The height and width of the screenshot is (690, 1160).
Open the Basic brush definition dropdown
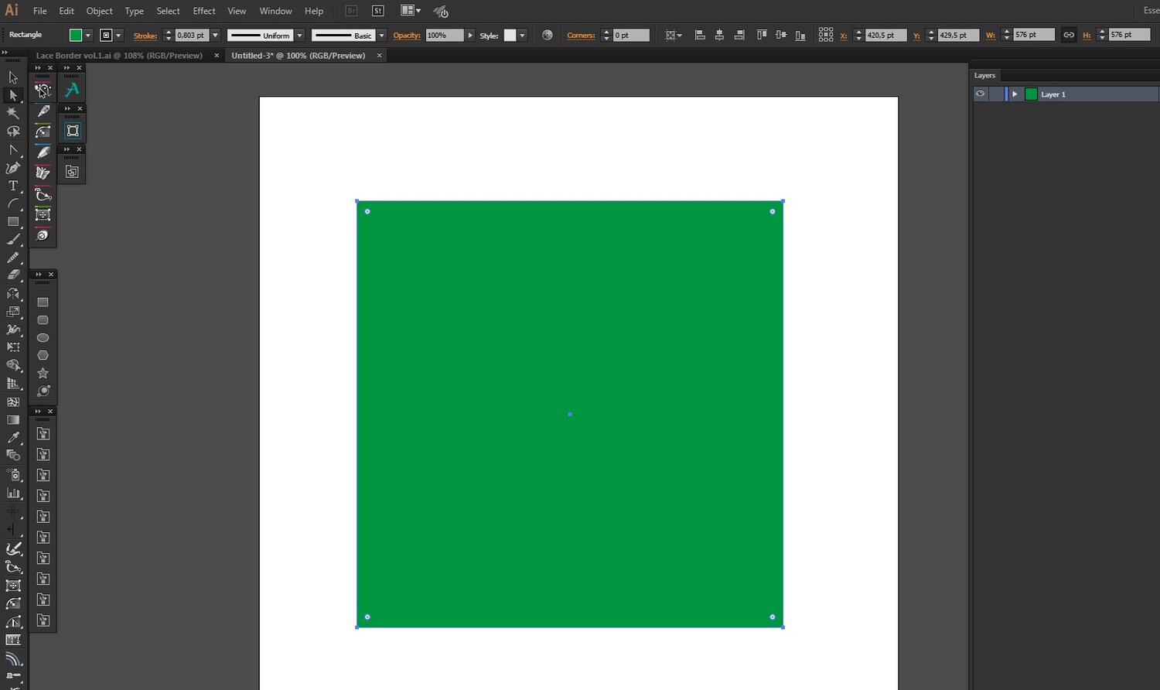coord(381,36)
